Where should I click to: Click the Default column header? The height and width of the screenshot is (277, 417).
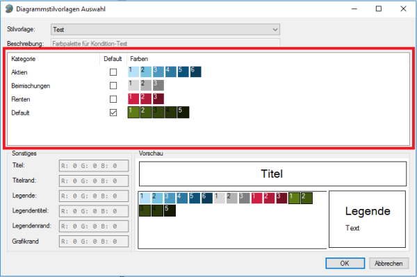pyautogui.click(x=113, y=59)
